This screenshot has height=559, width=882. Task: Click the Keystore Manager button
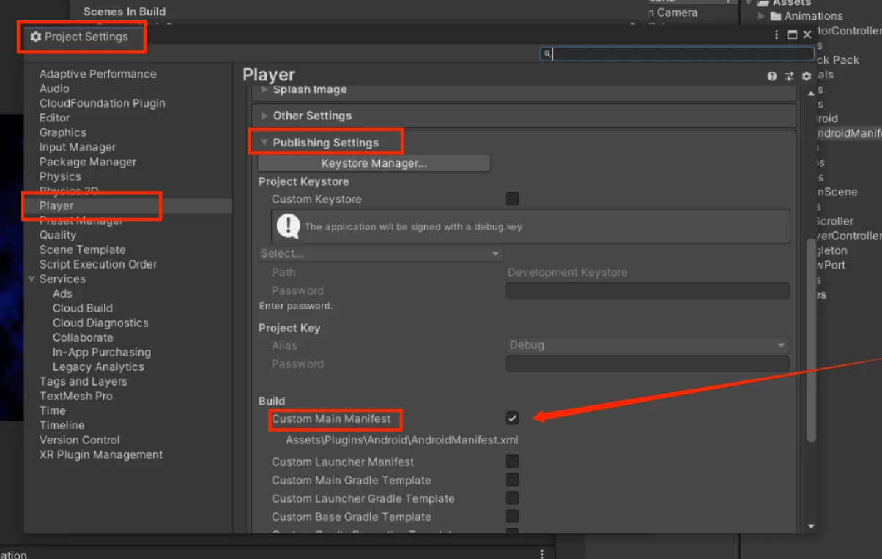(374, 163)
